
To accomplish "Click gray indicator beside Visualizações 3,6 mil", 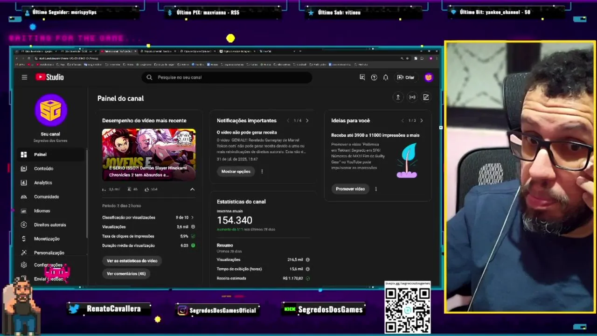I will coord(193,227).
